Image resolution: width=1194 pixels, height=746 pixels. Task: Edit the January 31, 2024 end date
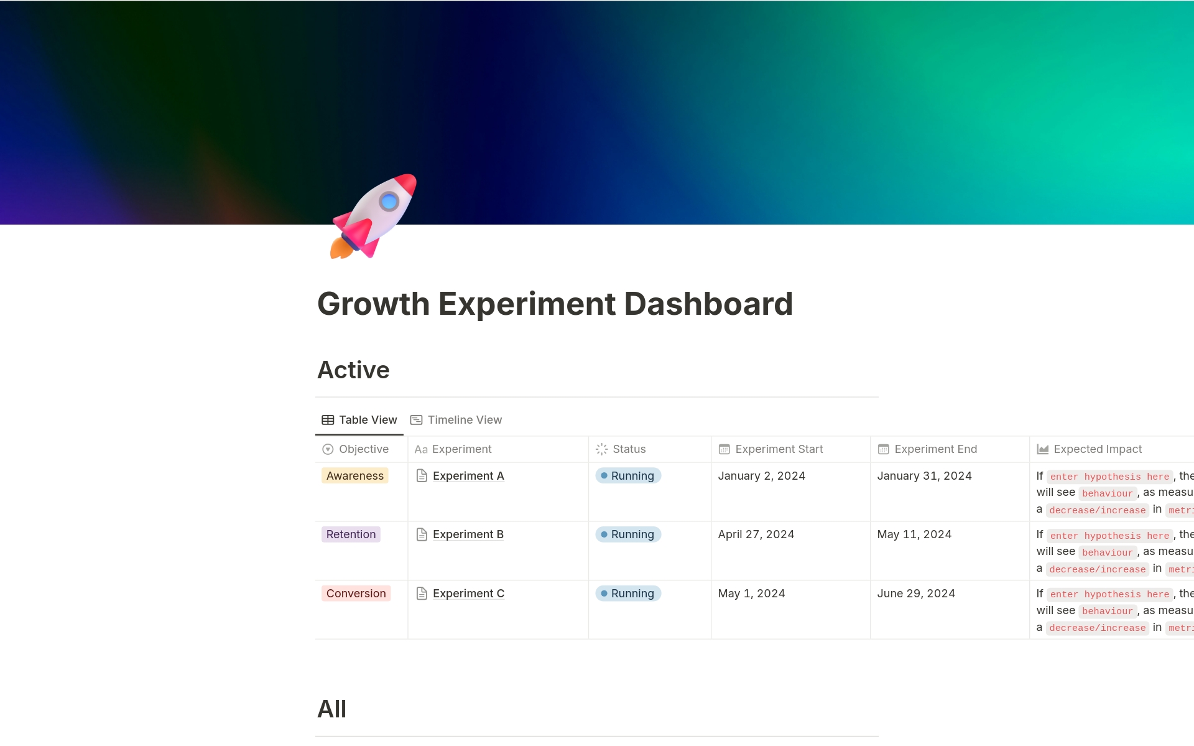(924, 476)
